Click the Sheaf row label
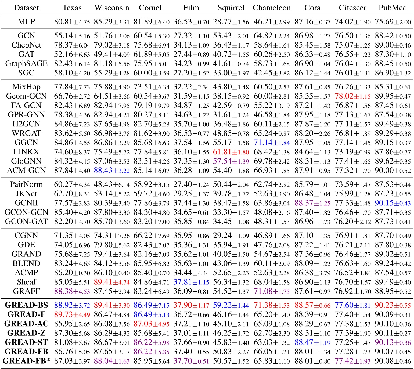Image resolution: width=414 pixels, height=369 pixels. pos(26,282)
